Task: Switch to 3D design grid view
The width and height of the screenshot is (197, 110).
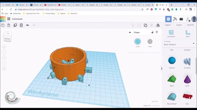Action: pyautogui.click(x=168, y=19)
